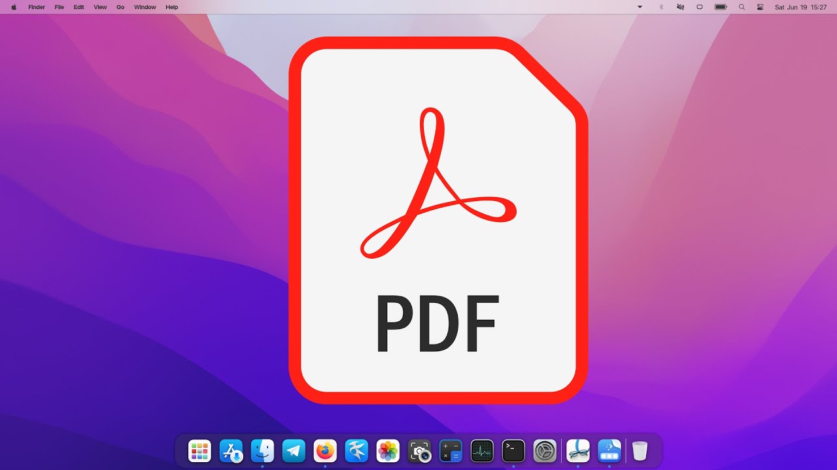The height and width of the screenshot is (470, 837).
Task: Open Finder from the dock
Action: pyautogui.click(x=262, y=451)
